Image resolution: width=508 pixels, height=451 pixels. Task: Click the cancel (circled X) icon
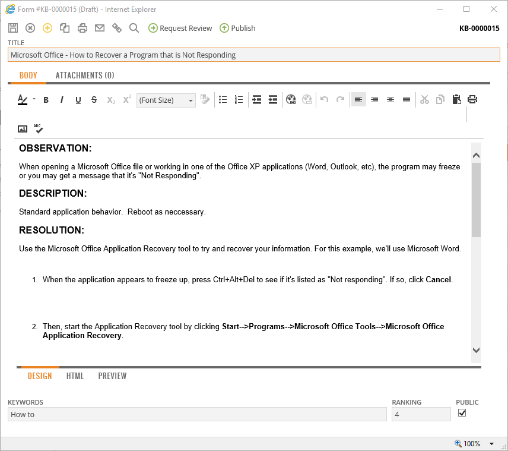[x=30, y=28]
